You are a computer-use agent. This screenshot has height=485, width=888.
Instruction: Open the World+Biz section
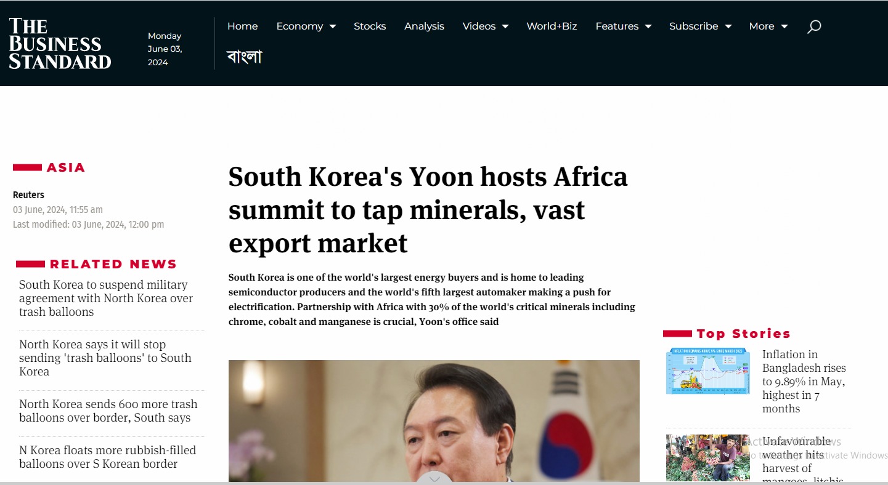[x=552, y=26]
